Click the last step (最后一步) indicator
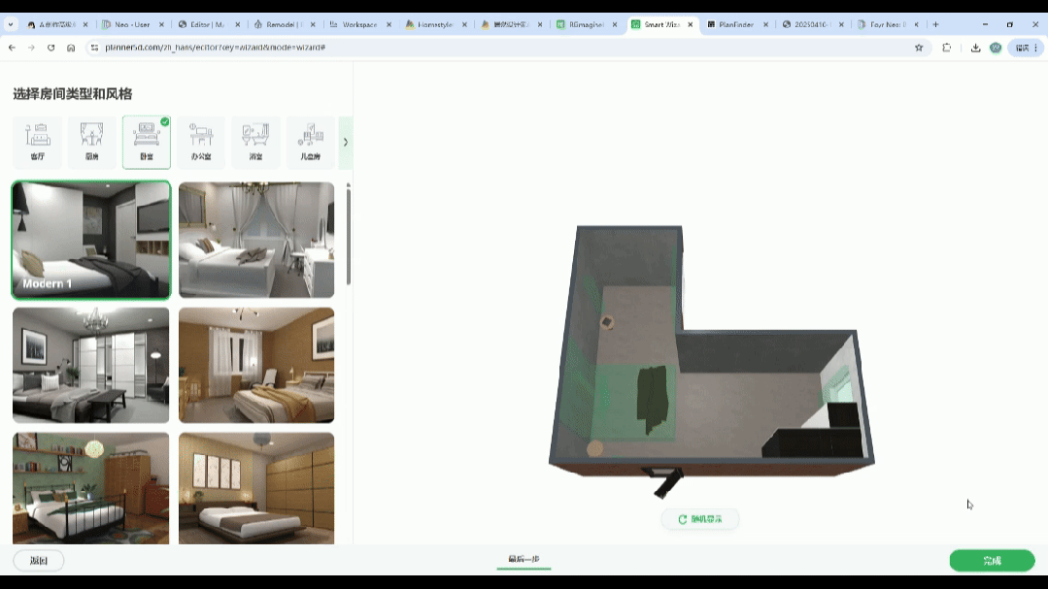1048x589 pixels. point(524,559)
